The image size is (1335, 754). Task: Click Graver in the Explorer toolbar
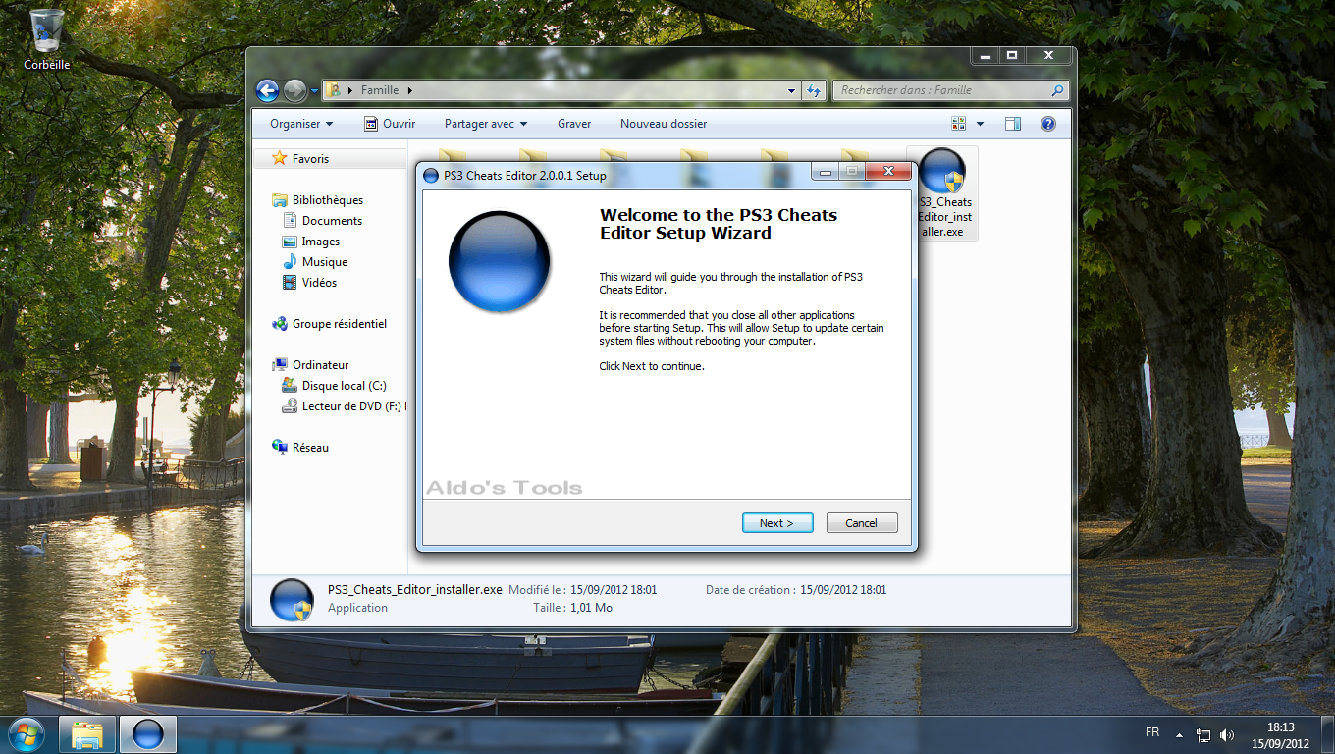point(574,124)
